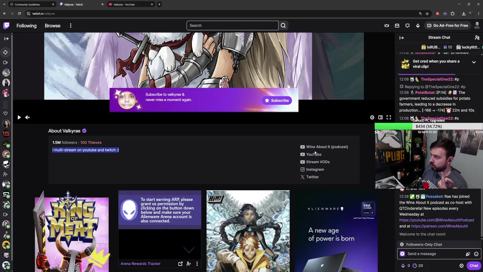
Task: Open the browser tab search chevron
Action: 3,5
